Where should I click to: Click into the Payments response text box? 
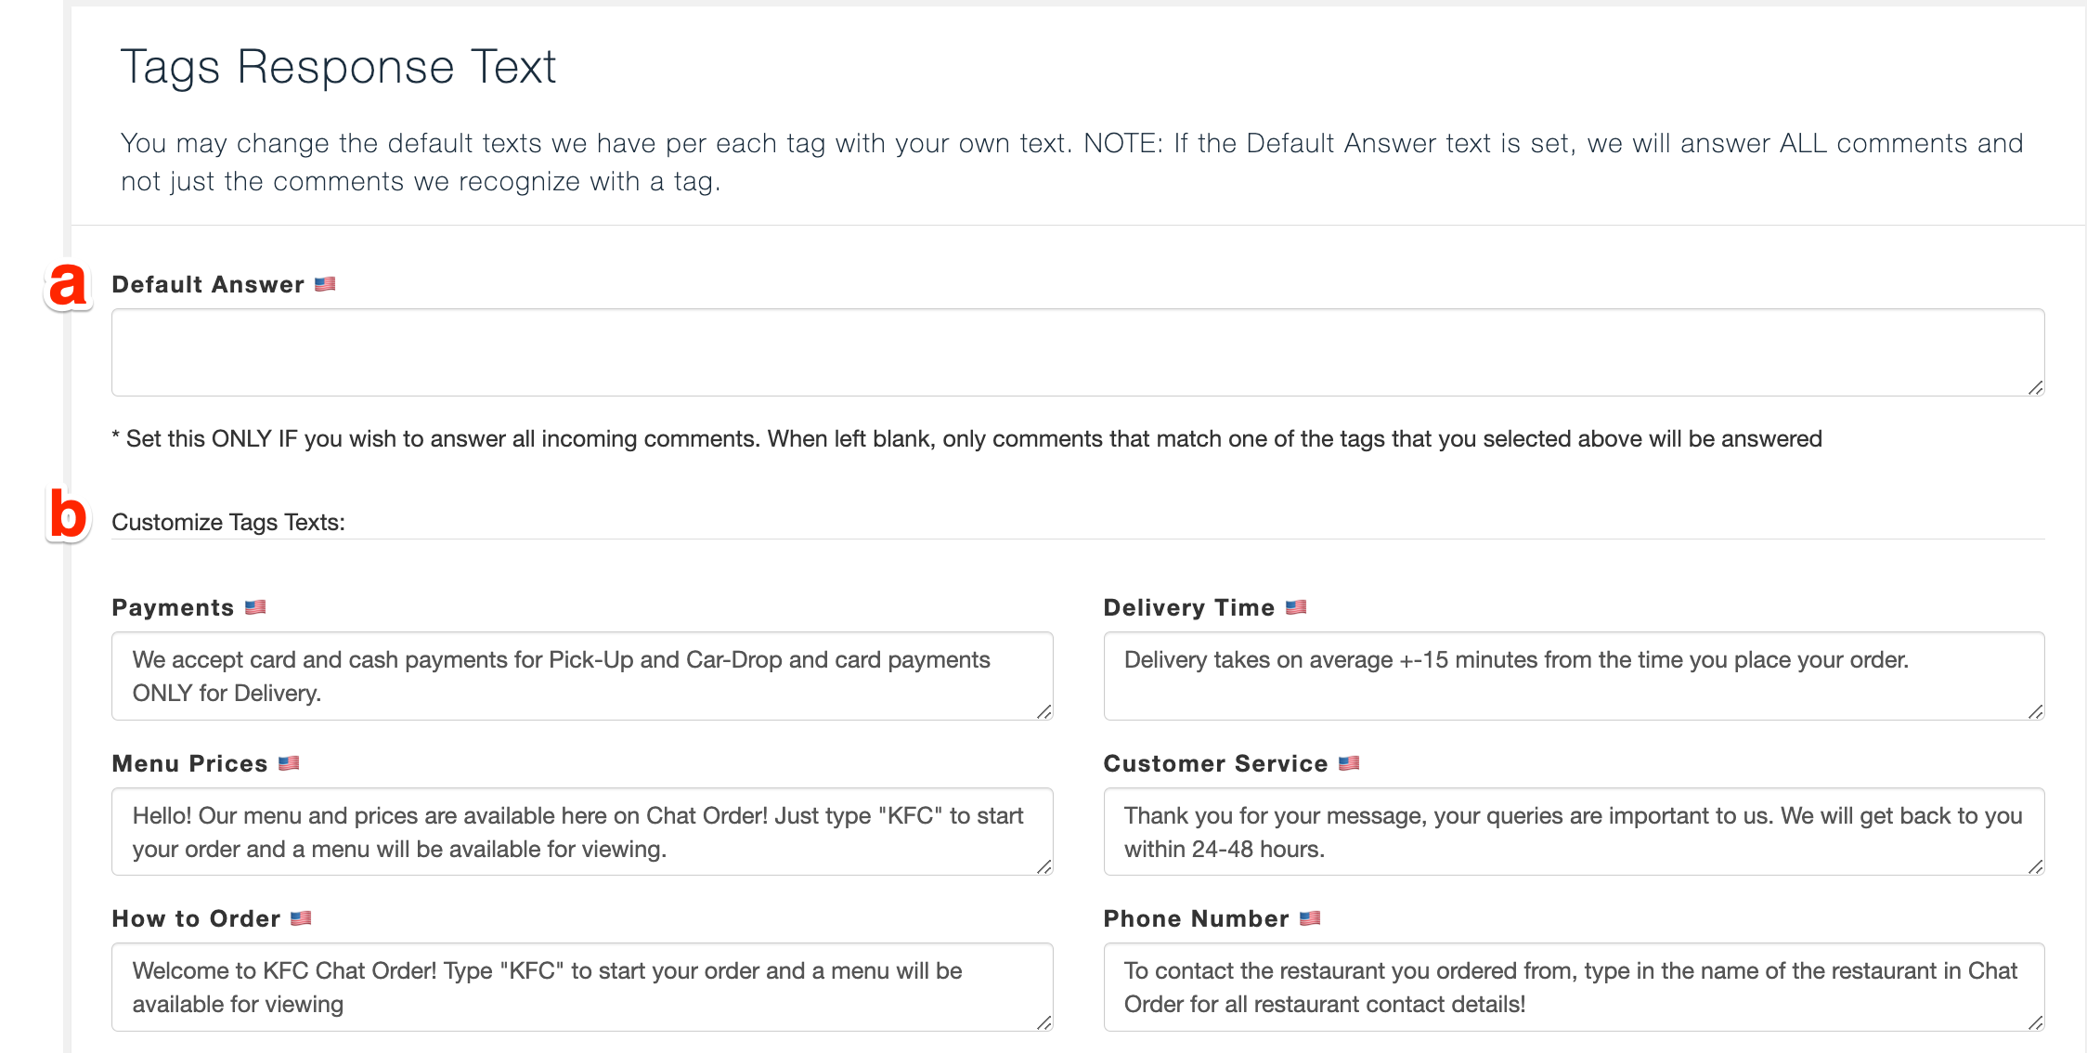point(582,676)
